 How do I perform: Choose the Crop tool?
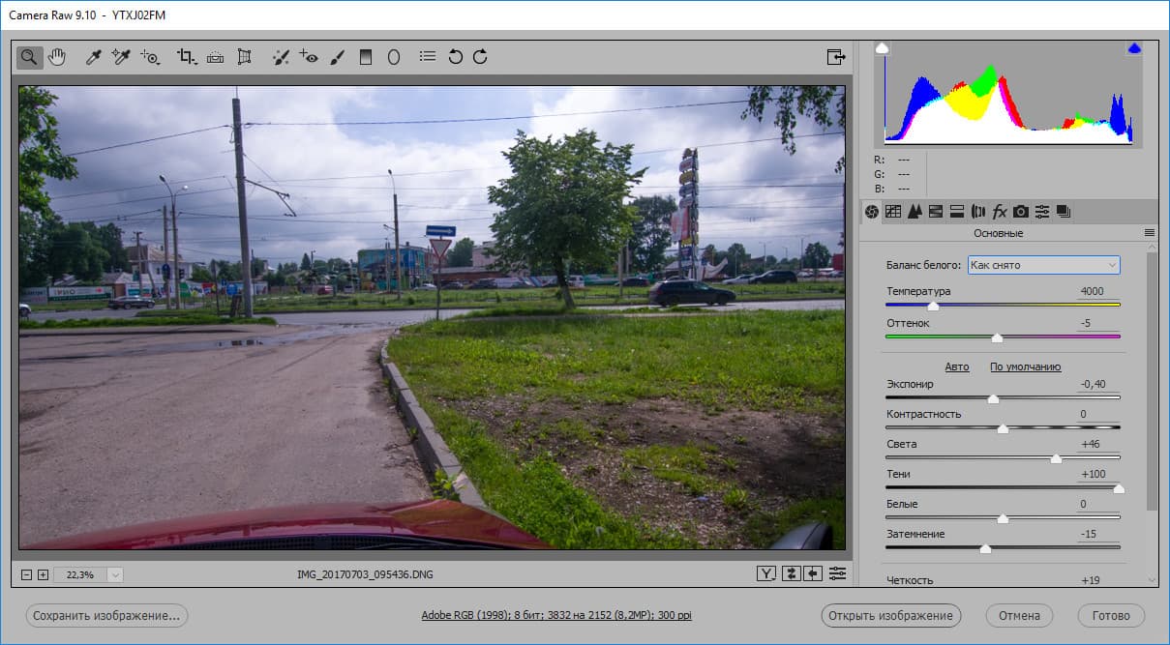186,57
